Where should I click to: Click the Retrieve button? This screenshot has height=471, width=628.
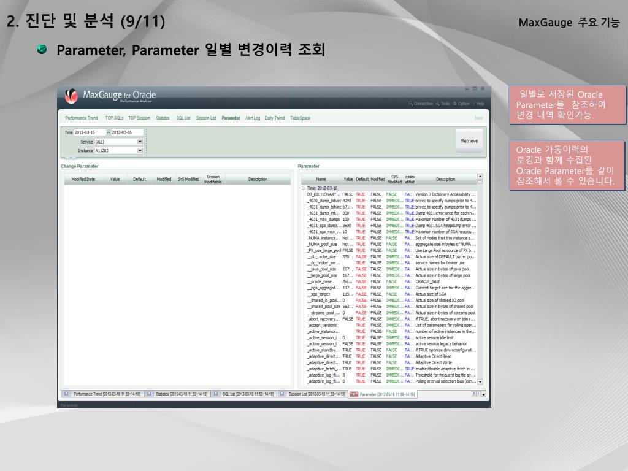click(x=469, y=140)
